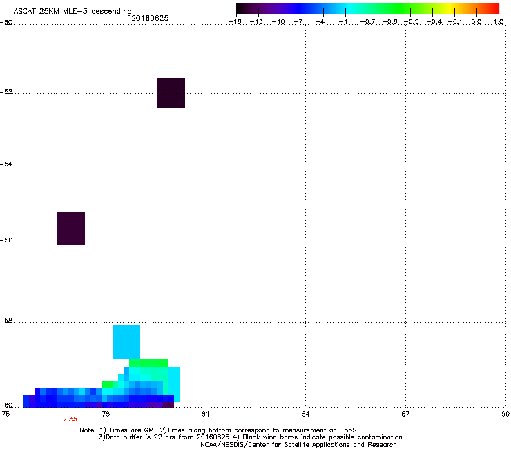Click the 1.0 color bar label
511x449 pixels.
[x=499, y=22]
